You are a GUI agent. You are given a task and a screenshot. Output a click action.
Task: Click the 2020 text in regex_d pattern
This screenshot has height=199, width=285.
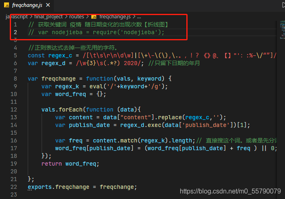(130, 63)
